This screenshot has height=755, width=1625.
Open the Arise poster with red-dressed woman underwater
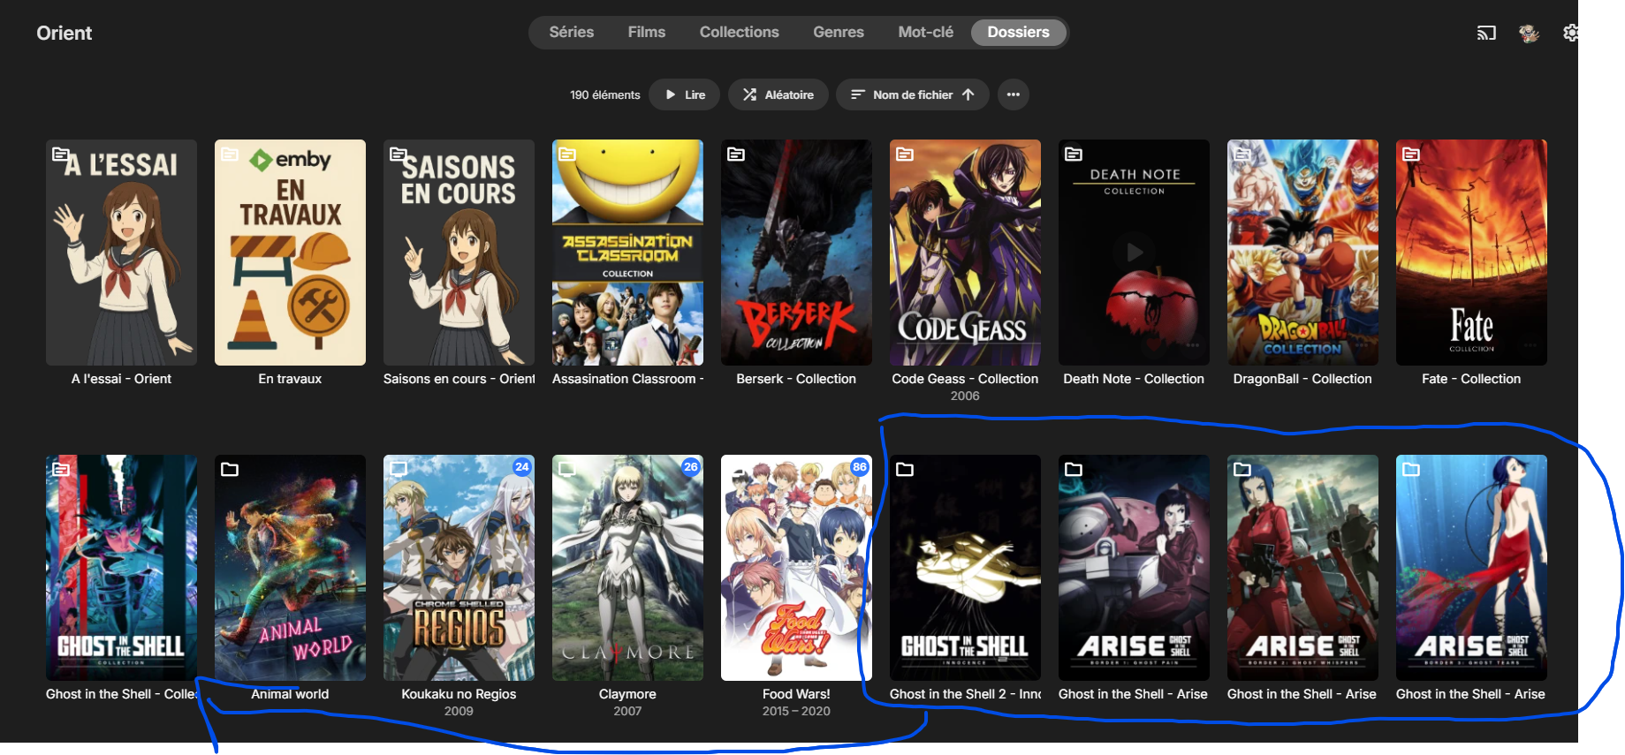pyautogui.click(x=1471, y=568)
